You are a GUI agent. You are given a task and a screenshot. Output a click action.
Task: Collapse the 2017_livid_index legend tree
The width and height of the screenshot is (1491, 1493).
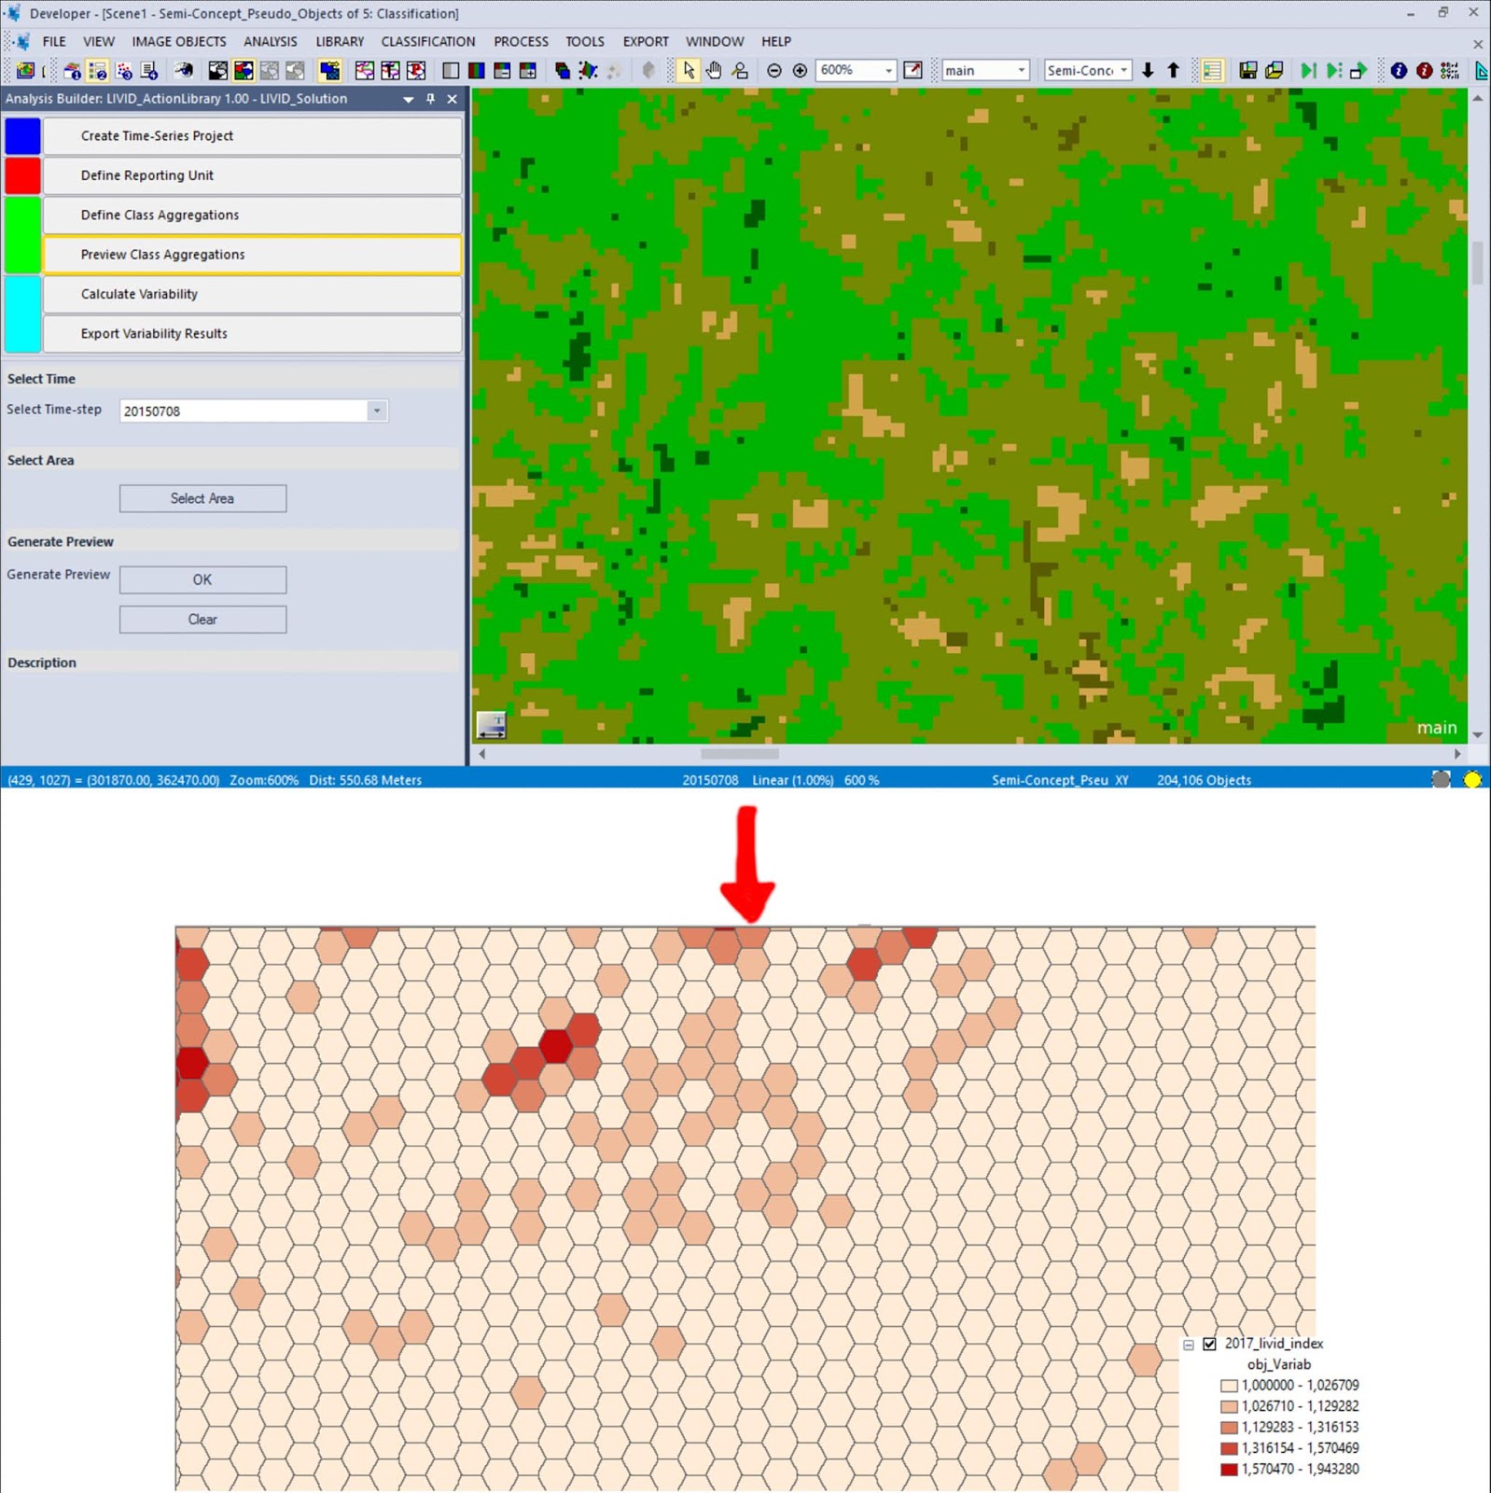[1189, 1345]
